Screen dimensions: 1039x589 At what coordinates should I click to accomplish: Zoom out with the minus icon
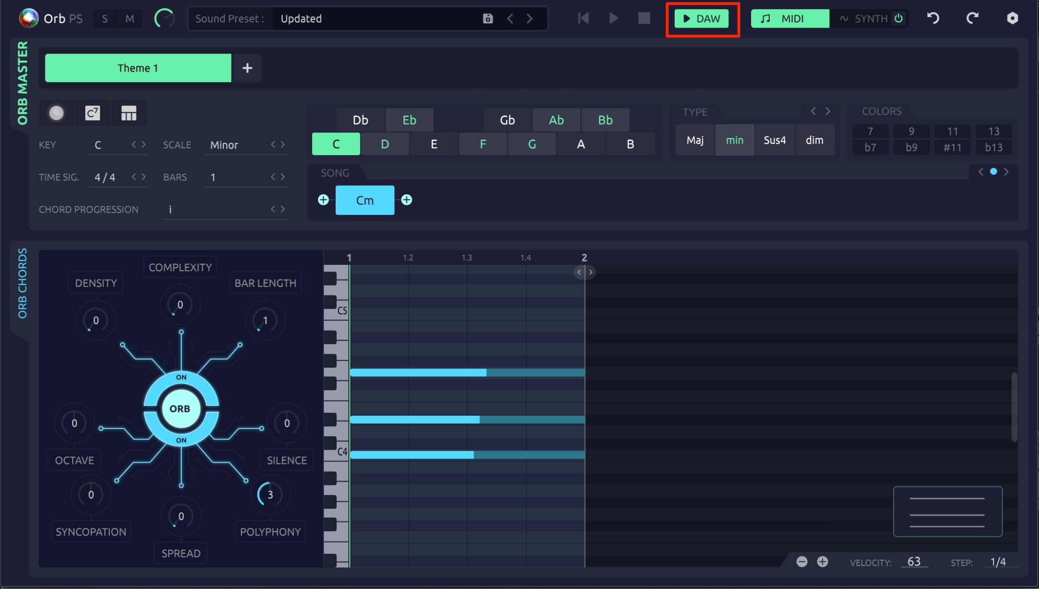click(802, 562)
